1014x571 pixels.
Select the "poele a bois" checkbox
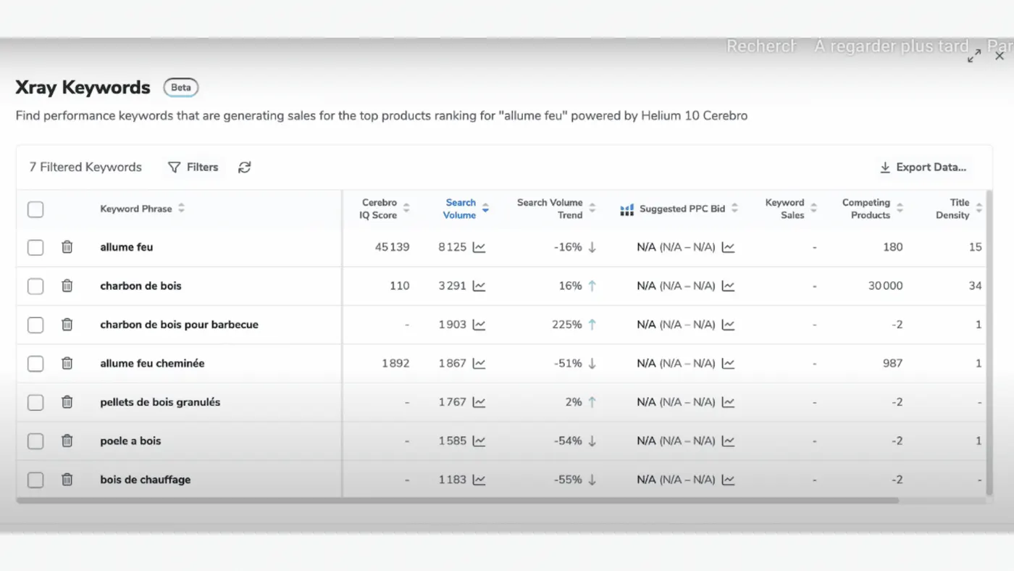35,441
